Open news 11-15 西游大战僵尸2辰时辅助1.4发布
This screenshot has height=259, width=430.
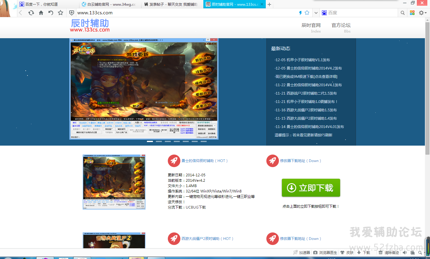pos(306,118)
